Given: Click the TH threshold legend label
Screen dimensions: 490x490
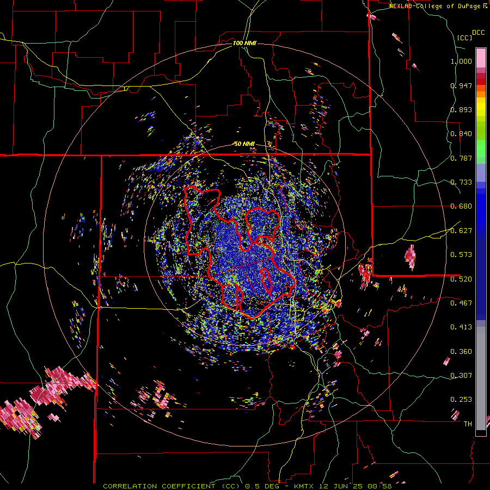Looking at the screenshot, I should [468, 424].
